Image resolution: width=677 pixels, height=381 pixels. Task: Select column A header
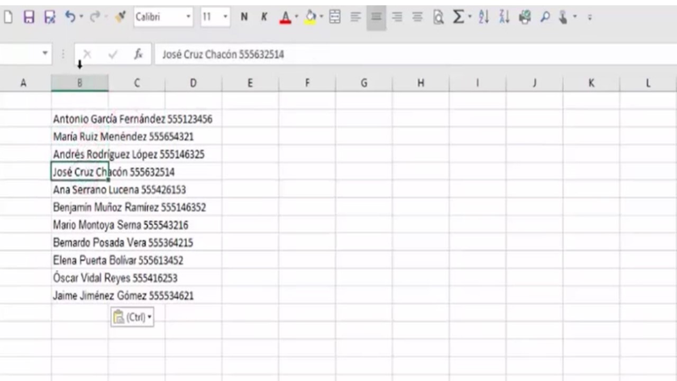(x=23, y=83)
